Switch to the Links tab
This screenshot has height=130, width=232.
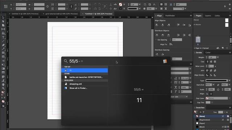pyautogui.click(x=217, y=16)
